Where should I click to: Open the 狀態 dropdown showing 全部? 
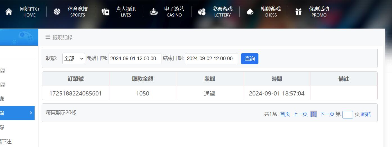point(73,59)
